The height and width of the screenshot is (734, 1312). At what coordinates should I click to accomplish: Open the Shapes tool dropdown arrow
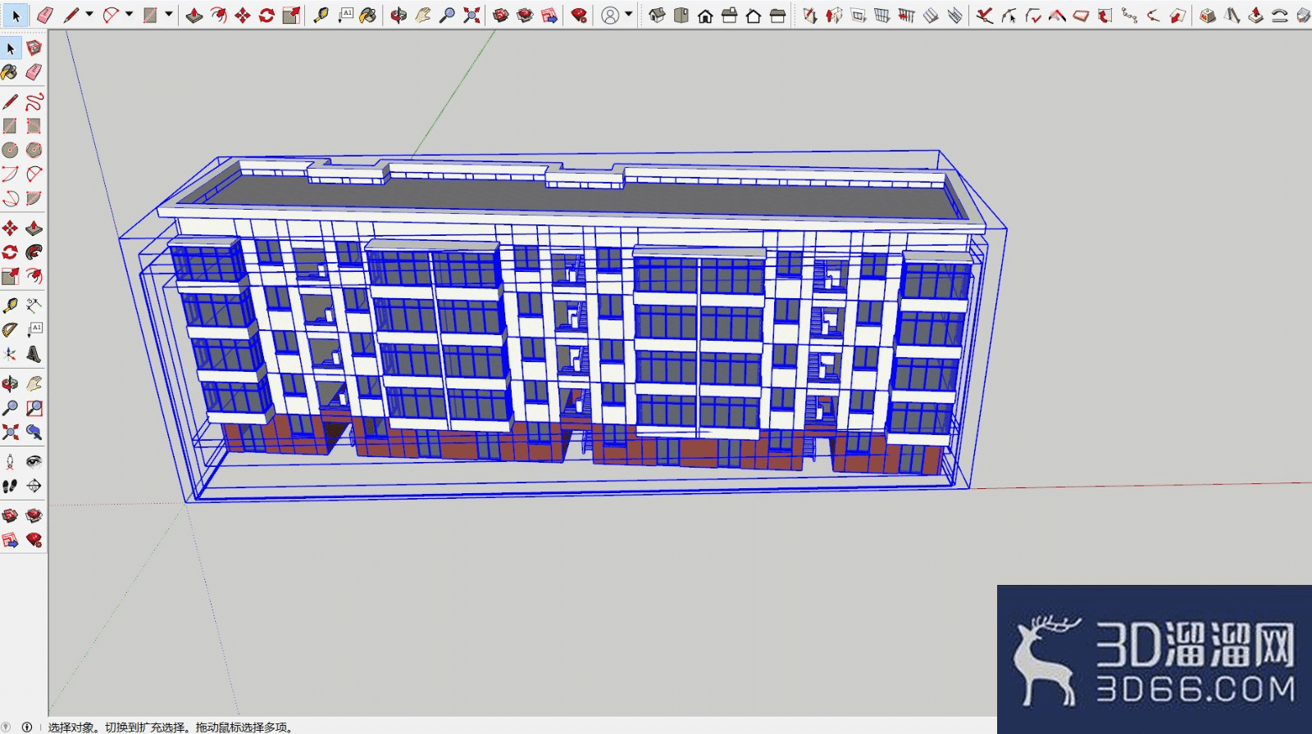169,15
